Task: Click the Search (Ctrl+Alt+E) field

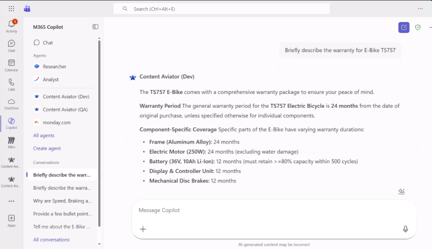Action: click(221, 9)
